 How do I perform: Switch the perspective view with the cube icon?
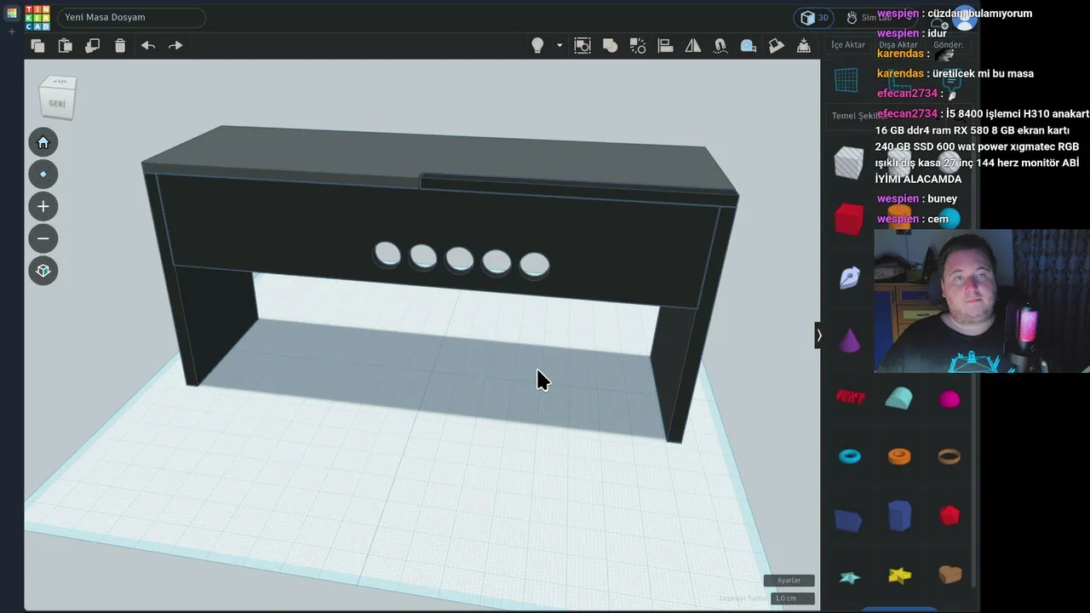(43, 272)
